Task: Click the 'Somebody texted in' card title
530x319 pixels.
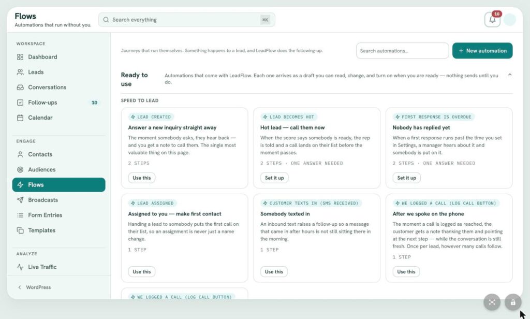Action: pyautogui.click(x=285, y=214)
